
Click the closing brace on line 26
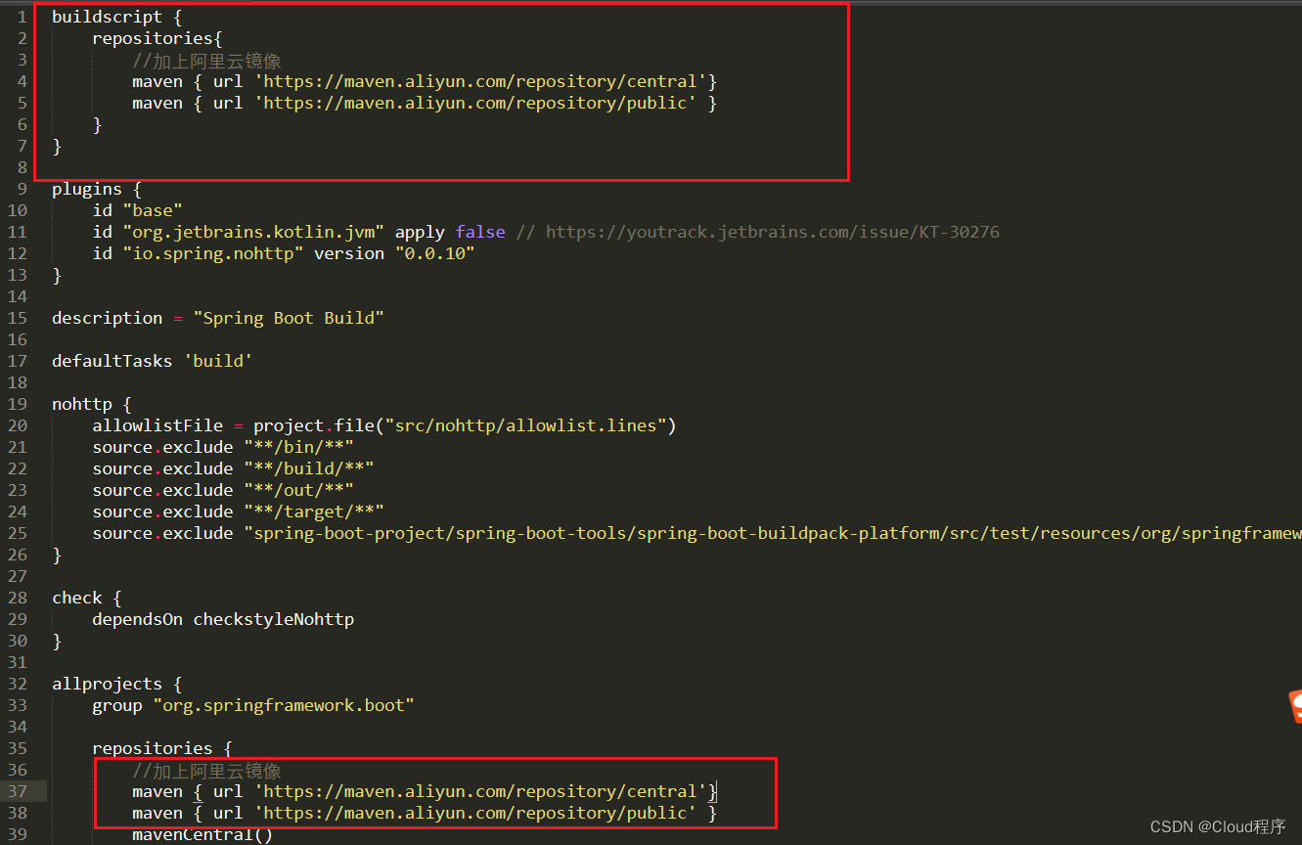click(x=57, y=555)
